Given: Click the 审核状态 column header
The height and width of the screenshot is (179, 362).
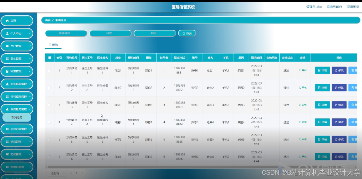Looking at the screenshot, I should click(287, 58).
